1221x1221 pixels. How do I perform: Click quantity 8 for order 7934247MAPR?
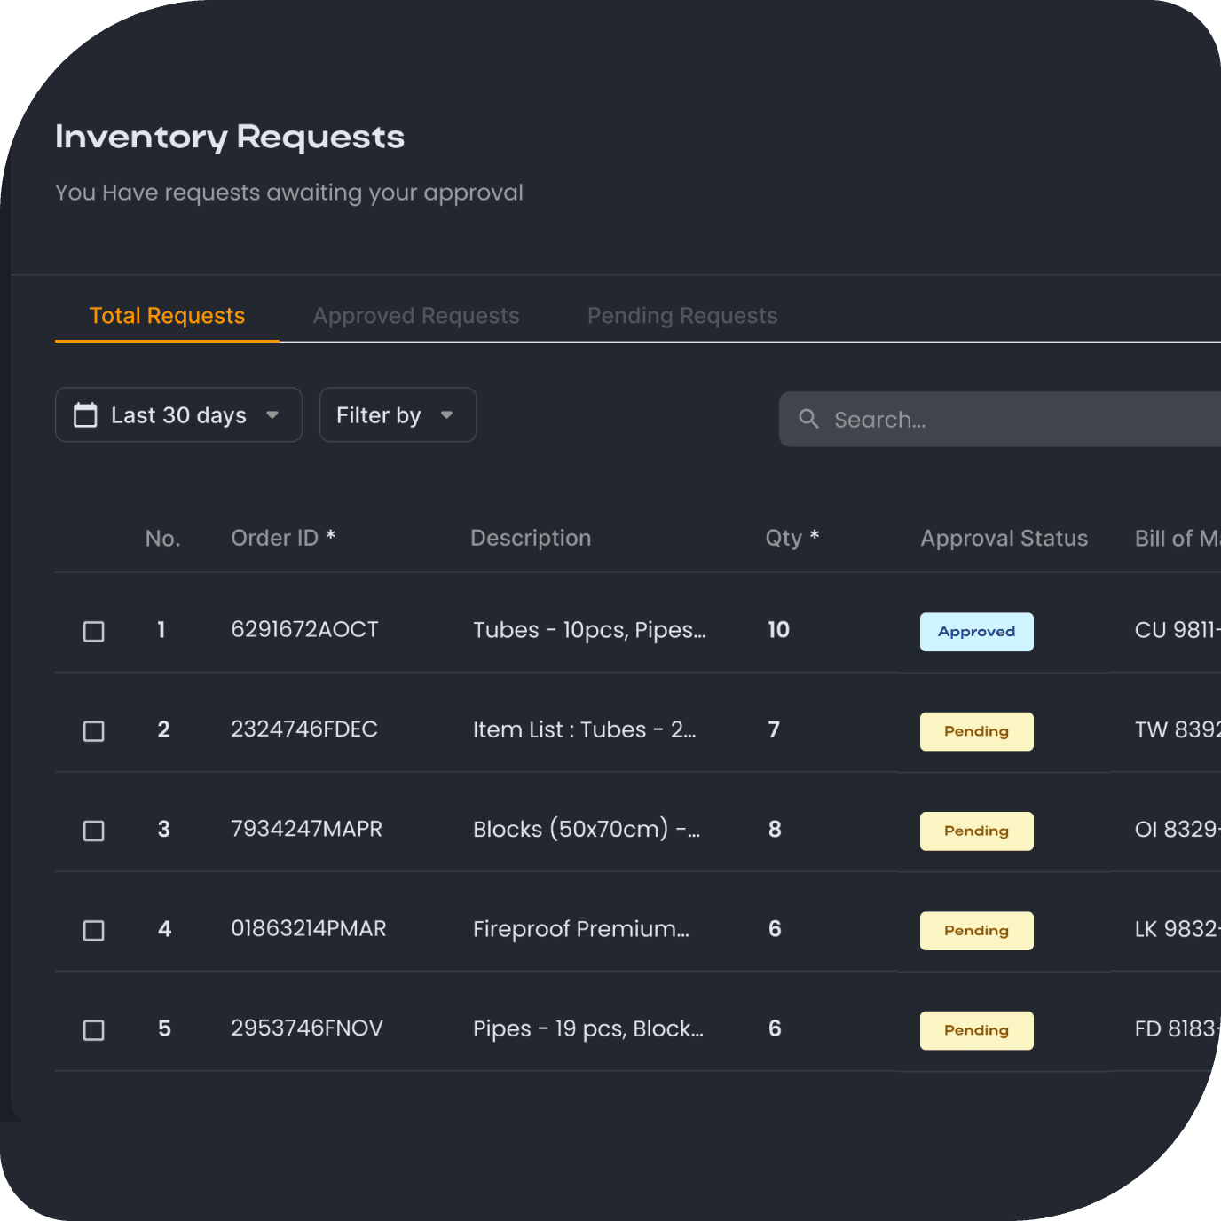pos(775,829)
